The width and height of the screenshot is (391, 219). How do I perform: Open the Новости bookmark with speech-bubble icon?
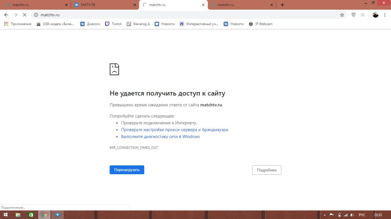[x=165, y=24]
